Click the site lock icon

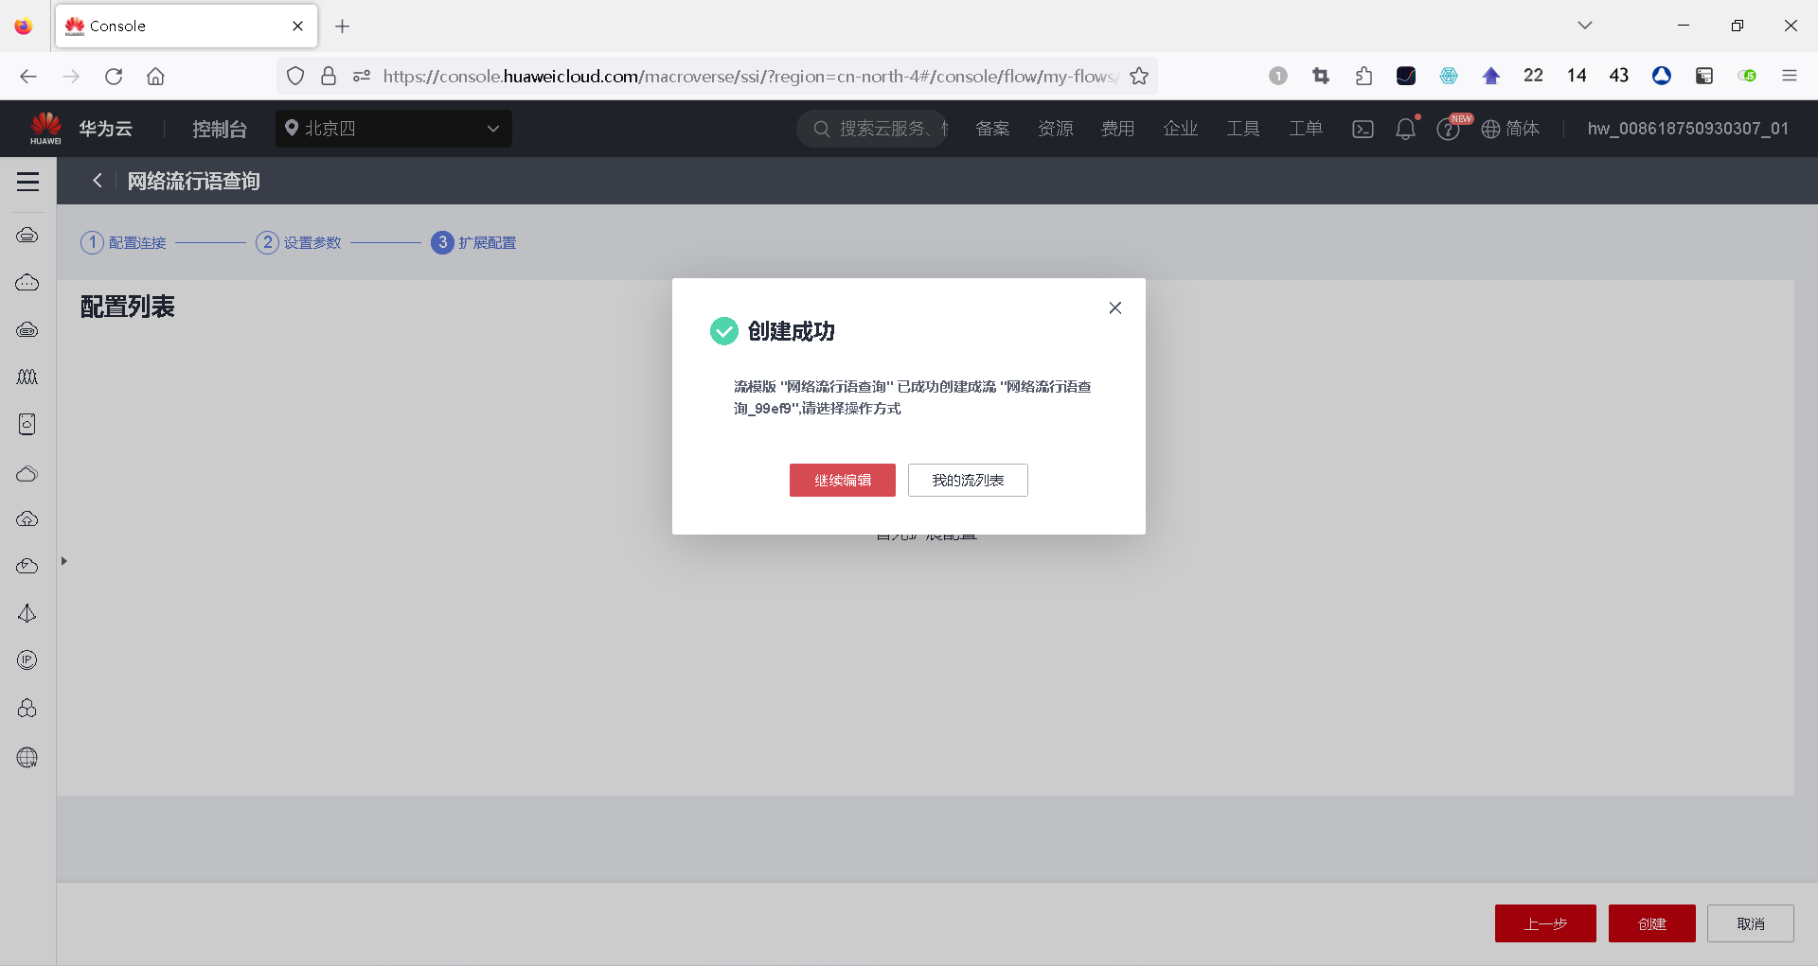tap(329, 76)
